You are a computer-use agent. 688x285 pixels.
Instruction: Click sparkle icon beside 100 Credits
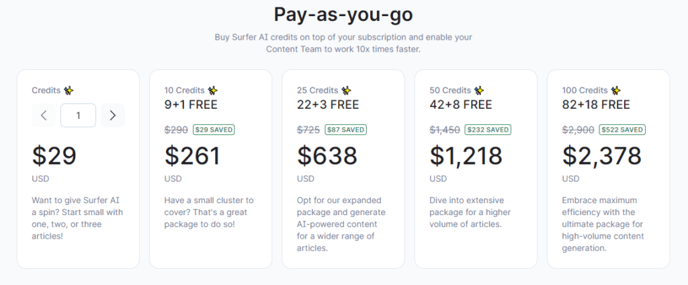[x=616, y=91]
